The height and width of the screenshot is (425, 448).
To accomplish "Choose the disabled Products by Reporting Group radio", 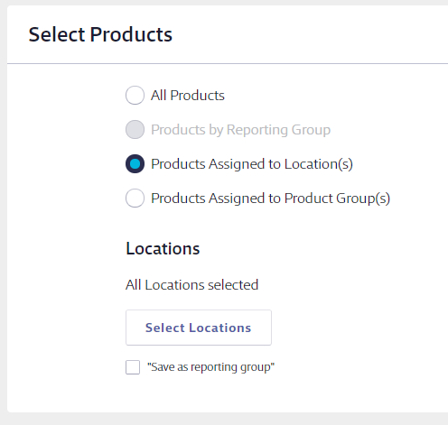I will click(x=135, y=130).
